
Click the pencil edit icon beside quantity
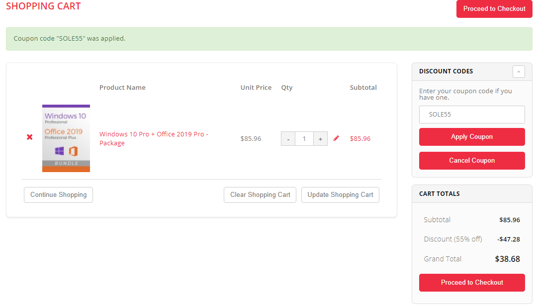pyautogui.click(x=336, y=138)
